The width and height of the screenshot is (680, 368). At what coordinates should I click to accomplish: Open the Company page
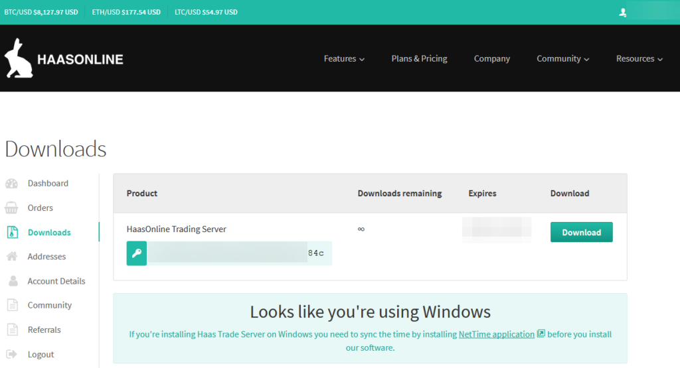click(x=492, y=58)
